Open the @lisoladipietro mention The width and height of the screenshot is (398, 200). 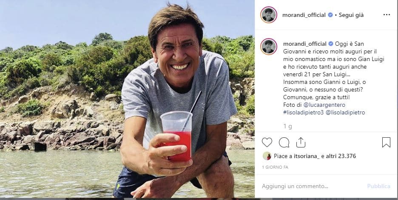tap(345, 112)
